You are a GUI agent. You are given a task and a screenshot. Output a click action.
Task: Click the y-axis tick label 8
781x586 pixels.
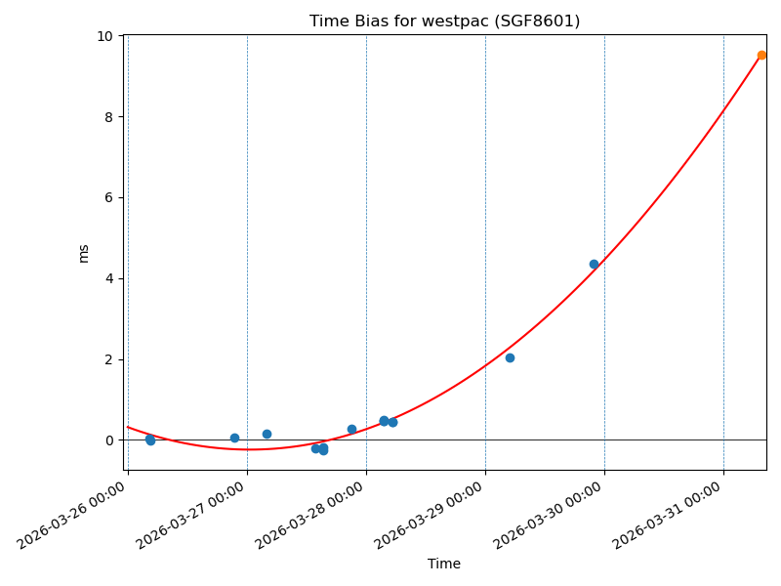tap(109, 117)
